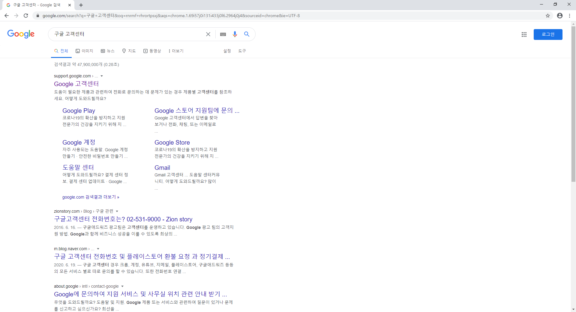Image resolution: width=576 pixels, height=312 pixels.
Task: Click google.com 검색결과 더보기 link
Action: [x=91, y=197]
